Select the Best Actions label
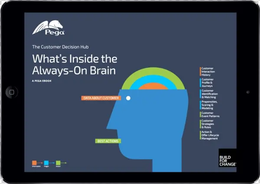Screen dimensions: 260x184 108,141
